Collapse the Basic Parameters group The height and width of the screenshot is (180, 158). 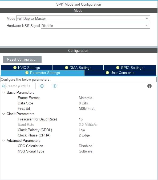pyautogui.click(x=3, y=92)
